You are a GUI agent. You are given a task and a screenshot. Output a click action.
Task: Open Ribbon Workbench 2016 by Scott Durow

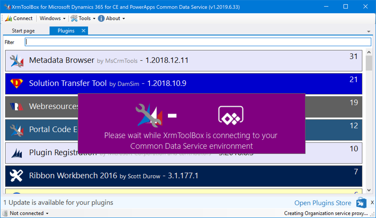[184, 176]
